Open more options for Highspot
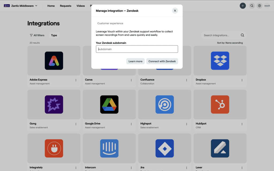274x171 pixels. click(x=187, y=124)
